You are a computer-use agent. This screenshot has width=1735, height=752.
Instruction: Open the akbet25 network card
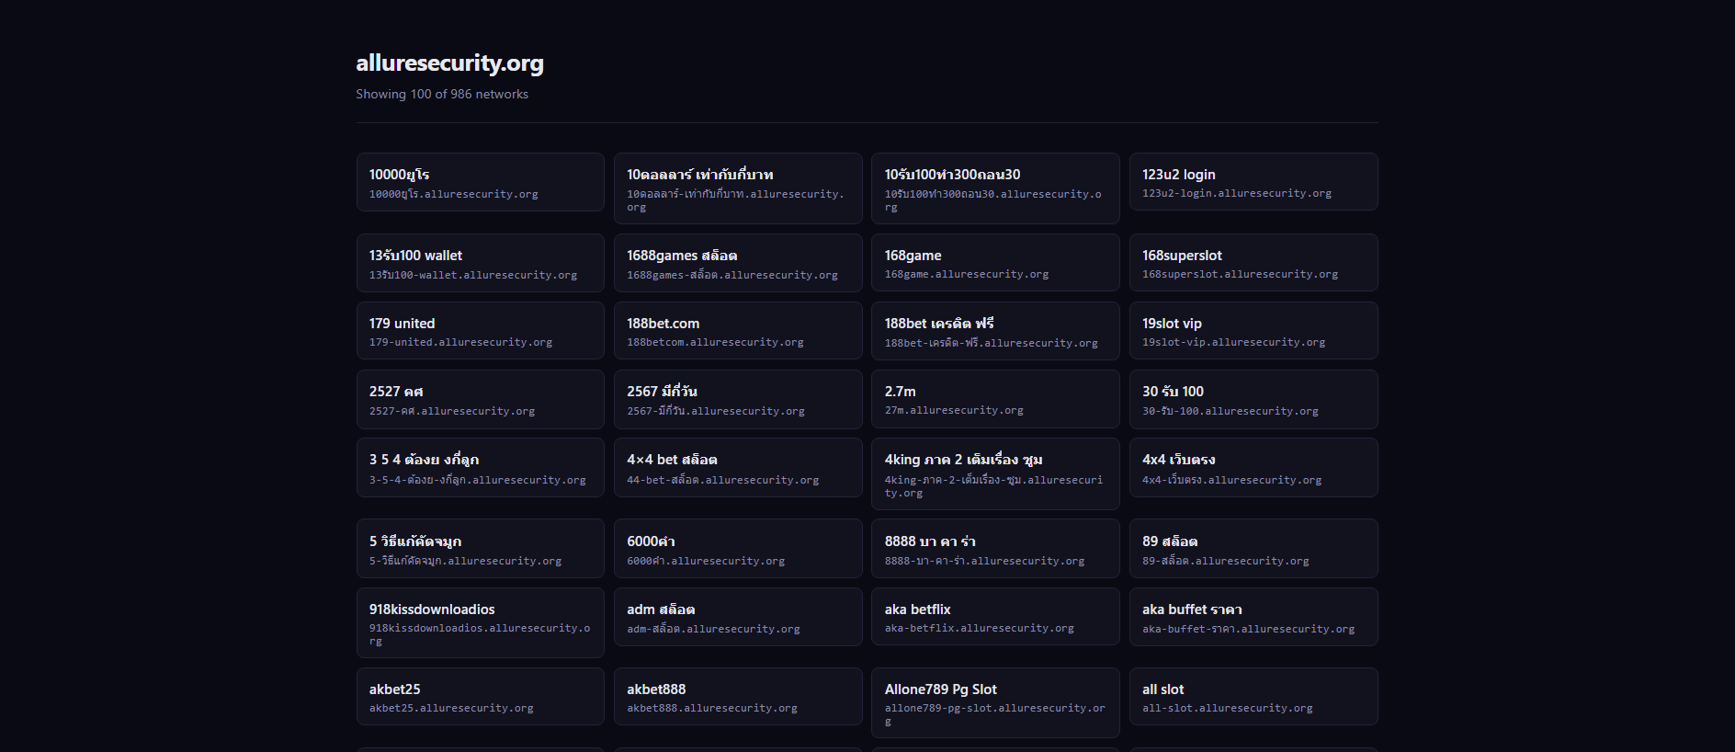[x=480, y=697]
